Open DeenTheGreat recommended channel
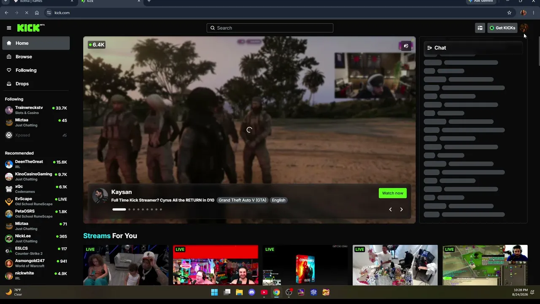Screen dimensions: 540x304 pyautogui.click(x=36, y=164)
